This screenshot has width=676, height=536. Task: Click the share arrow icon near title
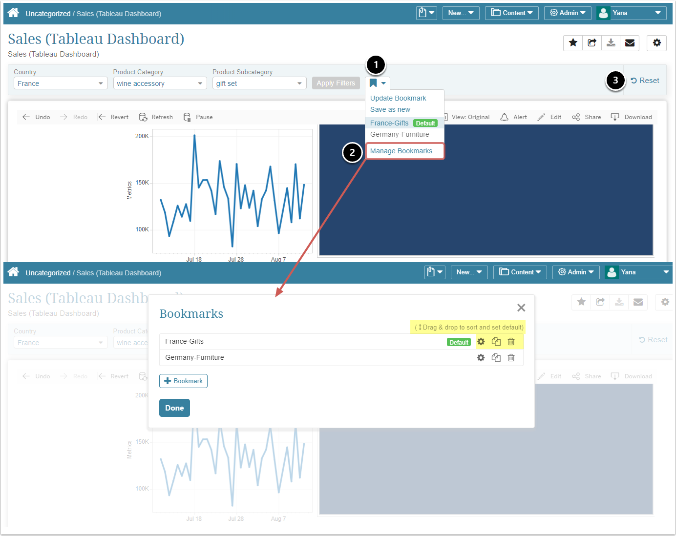point(592,43)
